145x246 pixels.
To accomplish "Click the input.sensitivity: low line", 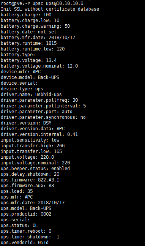I will [30, 140].
